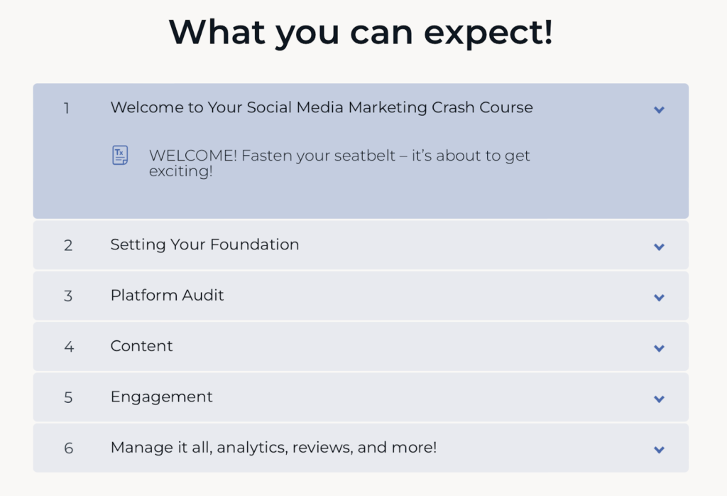
Task: Click module number 2 label
Action: click(x=68, y=245)
